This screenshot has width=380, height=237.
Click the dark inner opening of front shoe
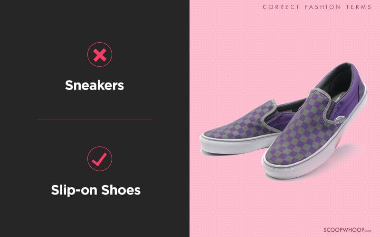click(x=339, y=81)
